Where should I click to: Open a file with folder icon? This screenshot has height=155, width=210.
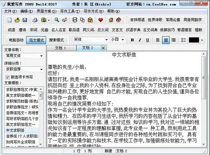click(x=17, y=20)
